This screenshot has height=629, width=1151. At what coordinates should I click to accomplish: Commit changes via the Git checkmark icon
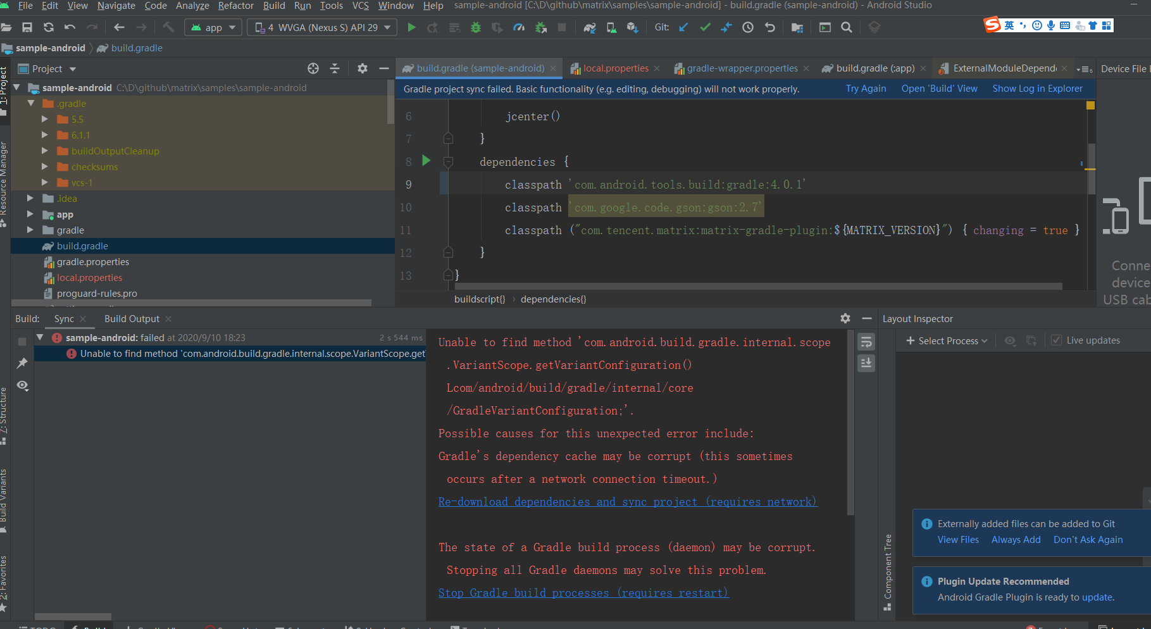pos(704,27)
